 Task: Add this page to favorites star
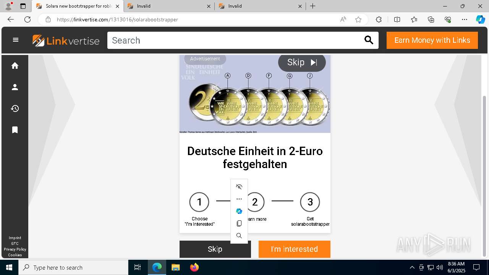[x=358, y=19]
